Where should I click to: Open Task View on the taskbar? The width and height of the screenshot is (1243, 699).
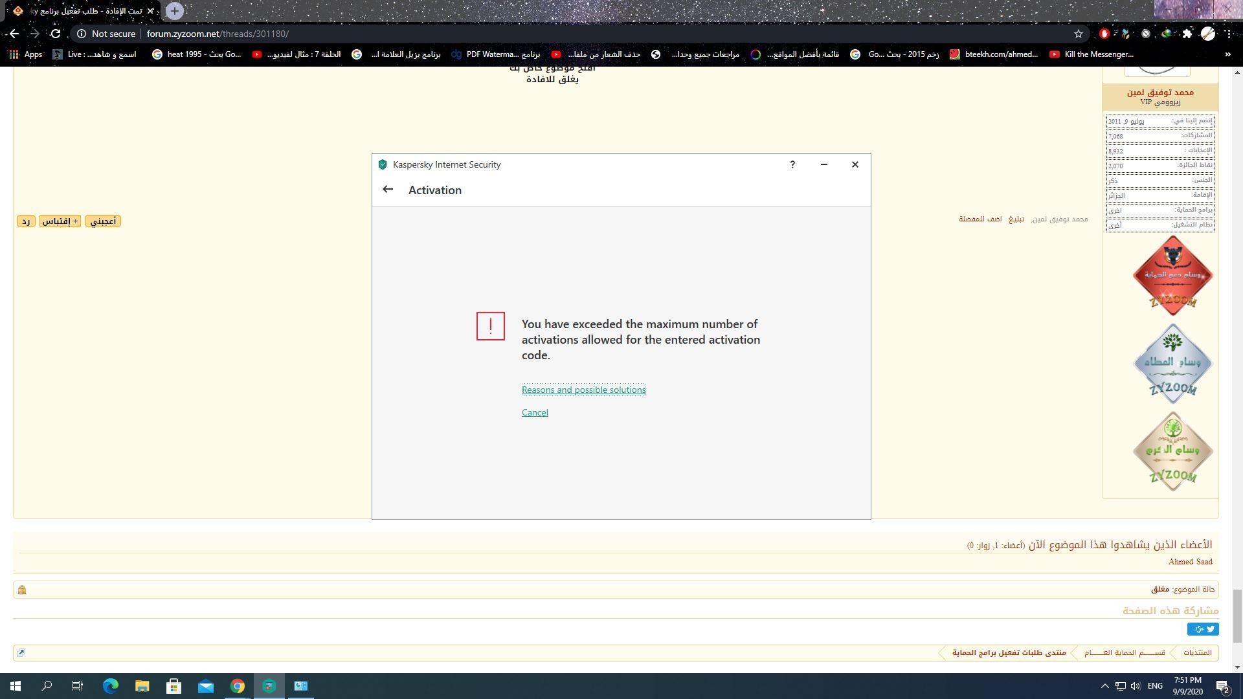click(x=78, y=686)
